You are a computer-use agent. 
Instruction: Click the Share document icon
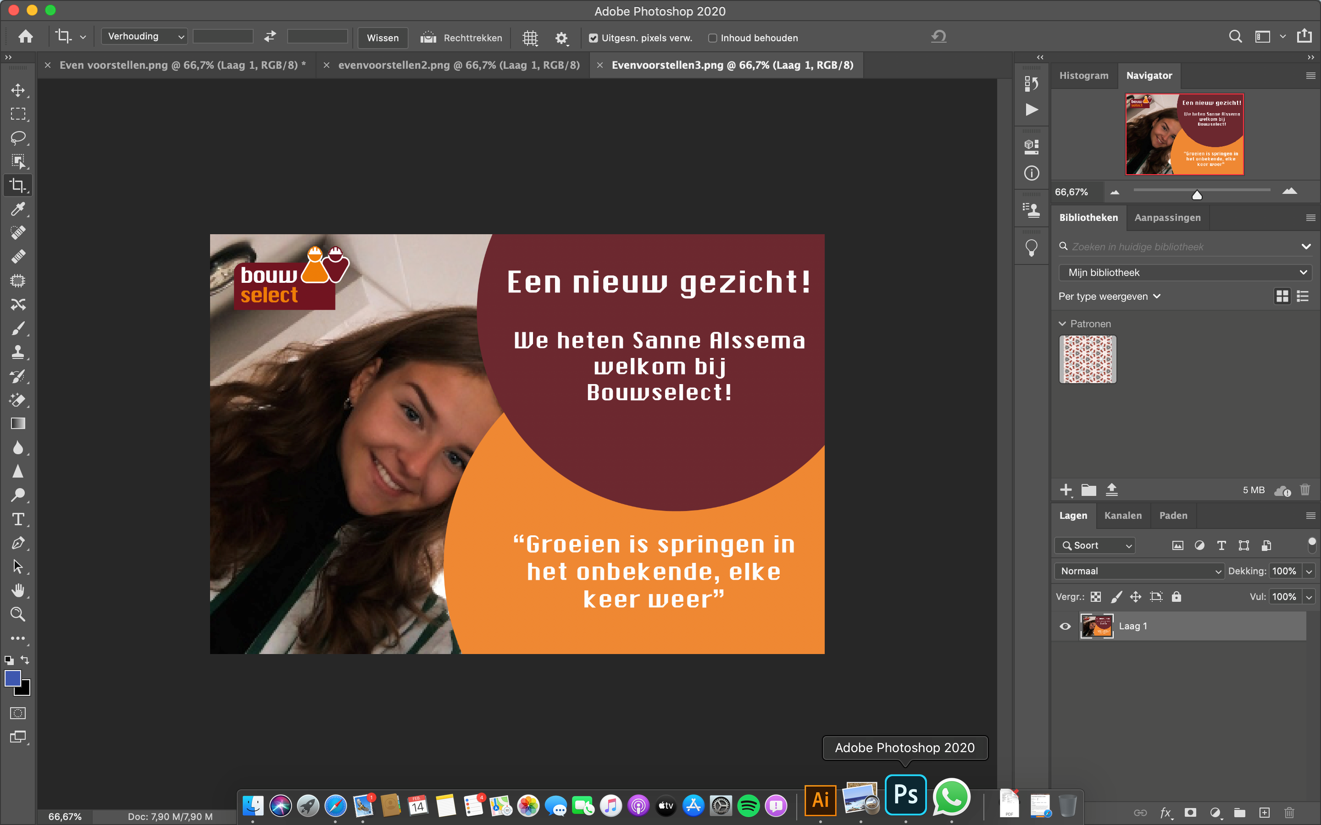tap(1304, 36)
